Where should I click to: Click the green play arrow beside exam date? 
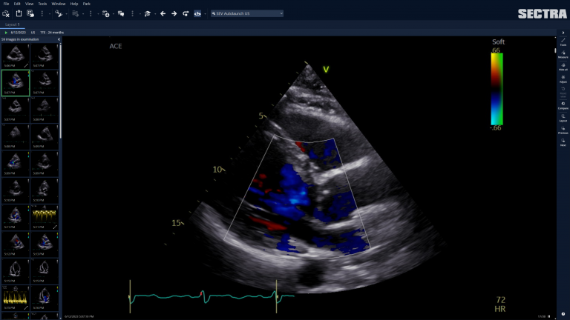6,33
